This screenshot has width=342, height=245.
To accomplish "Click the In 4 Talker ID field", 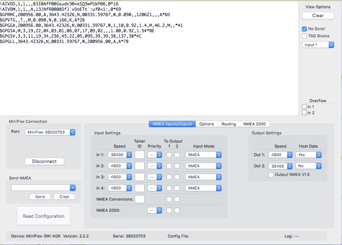I will tap(139, 188).
